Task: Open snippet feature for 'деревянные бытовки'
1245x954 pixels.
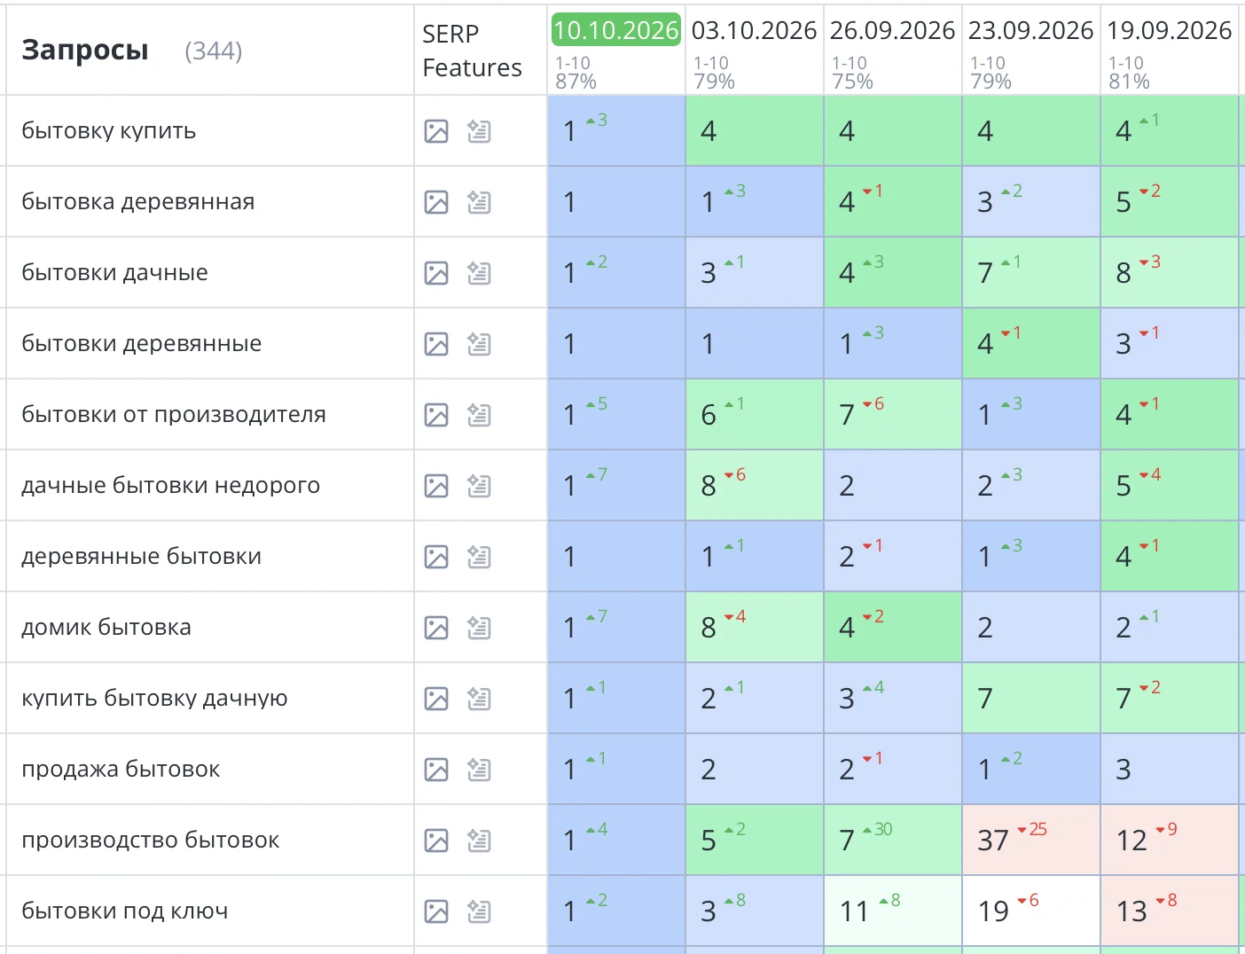Action: tap(479, 557)
